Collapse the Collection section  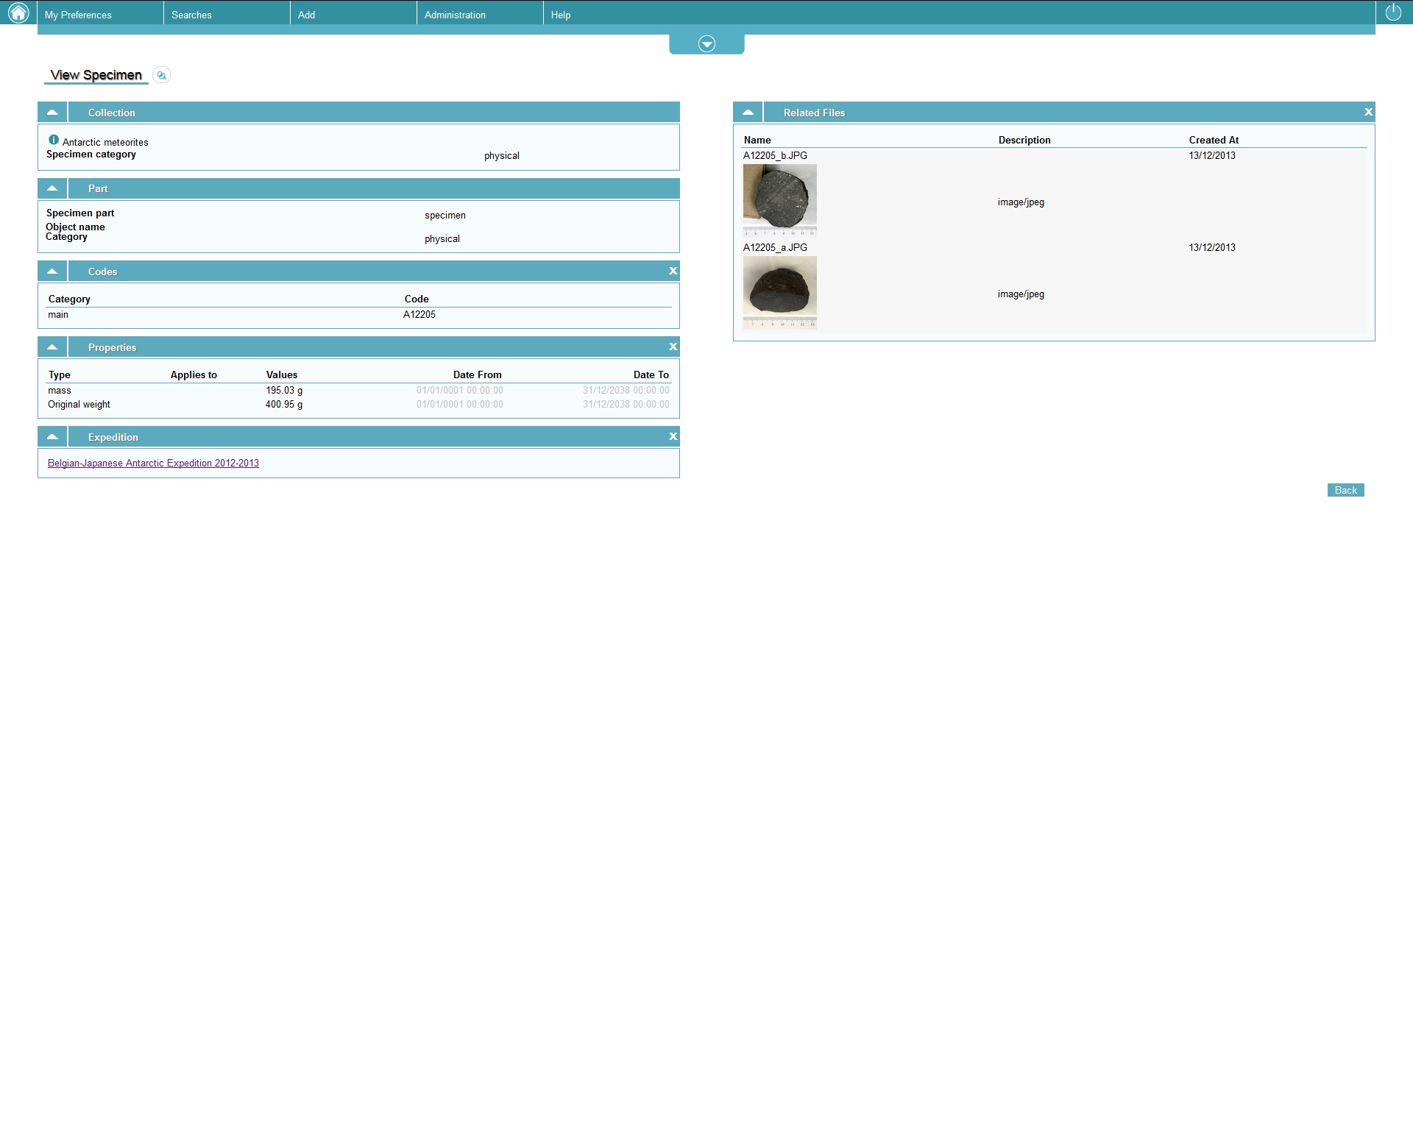point(52,113)
